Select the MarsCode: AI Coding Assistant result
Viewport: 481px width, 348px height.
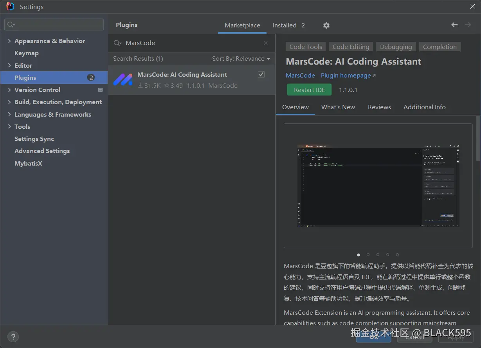pyautogui.click(x=192, y=80)
